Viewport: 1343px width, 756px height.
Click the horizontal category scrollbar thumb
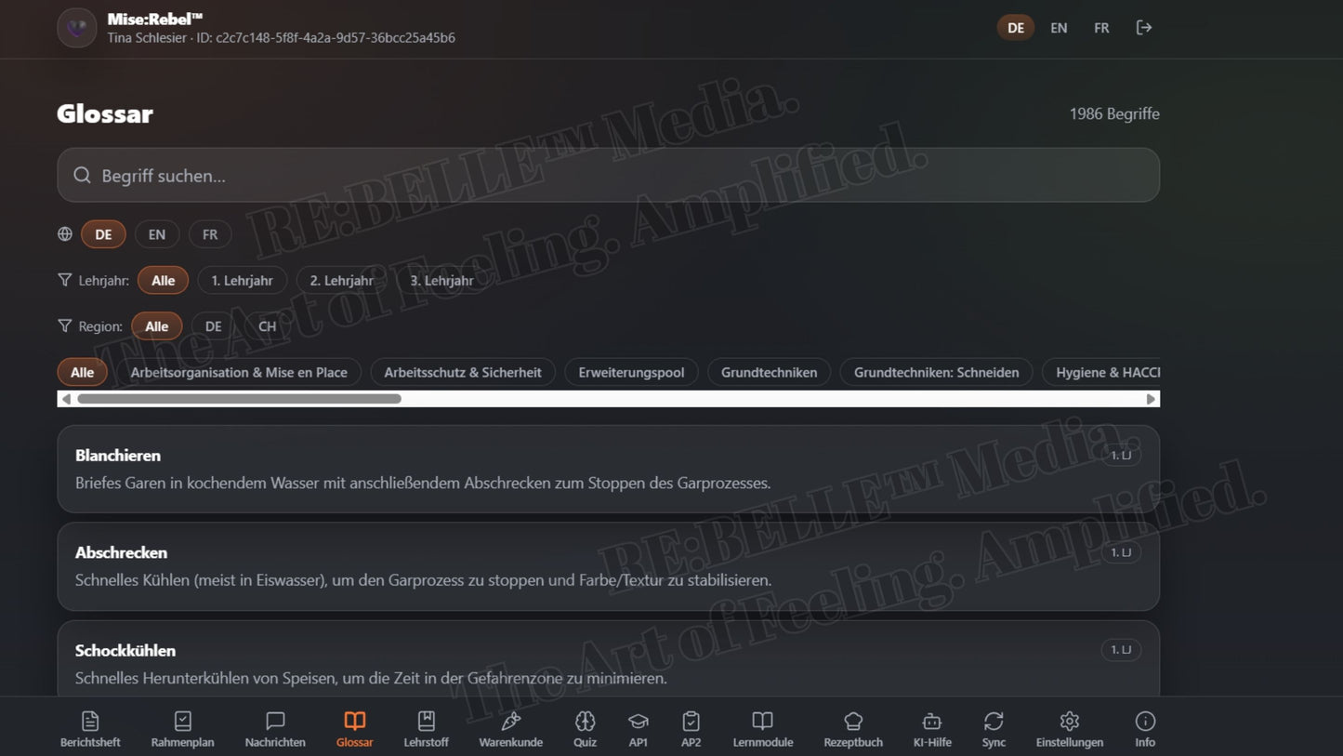pyautogui.click(x=239, y=399)
